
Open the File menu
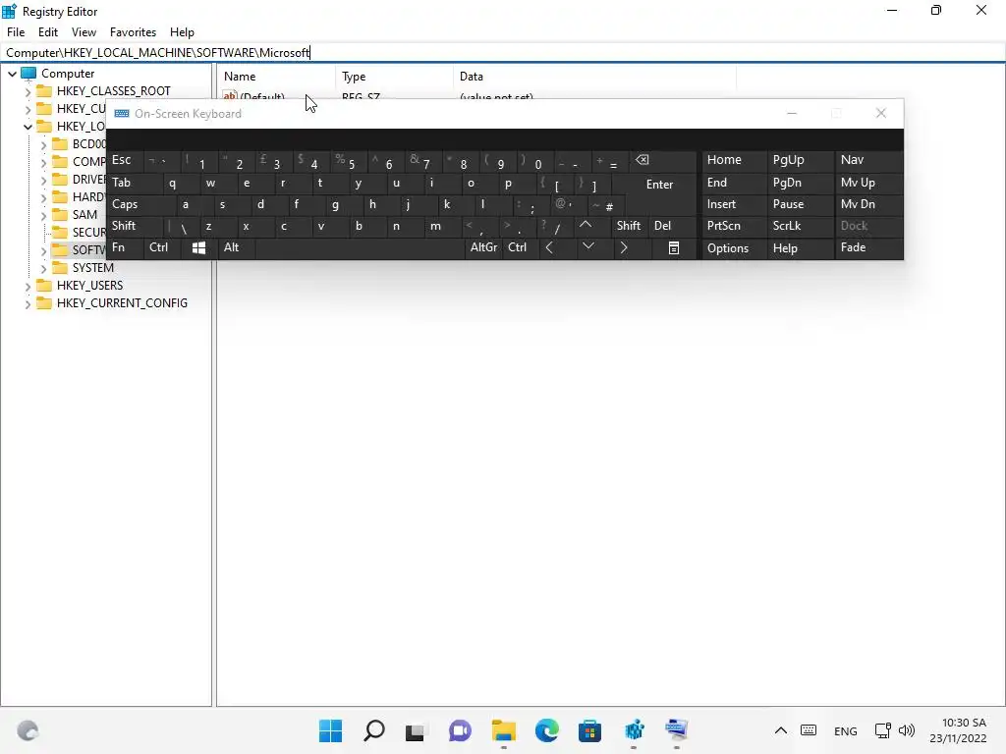(x=16, y=32)
